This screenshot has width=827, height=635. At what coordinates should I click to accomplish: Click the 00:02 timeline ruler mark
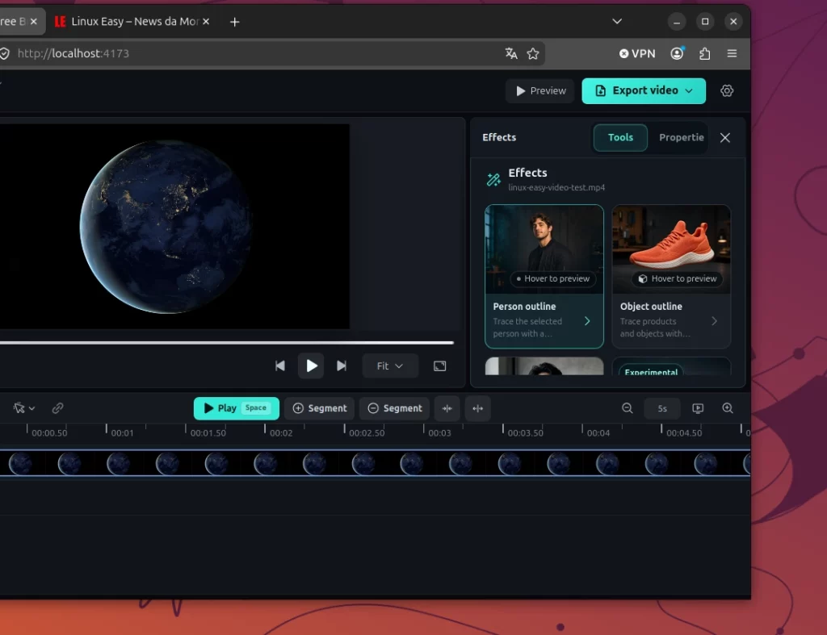click(280, 432)
